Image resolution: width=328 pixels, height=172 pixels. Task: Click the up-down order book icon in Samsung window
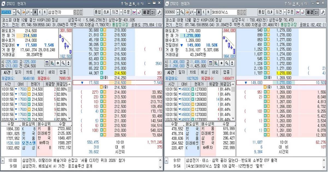[x=153, y=12]
